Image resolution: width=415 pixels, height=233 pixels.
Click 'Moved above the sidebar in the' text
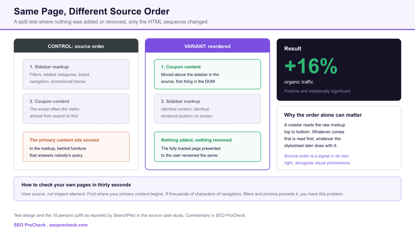tap(190, 75)
